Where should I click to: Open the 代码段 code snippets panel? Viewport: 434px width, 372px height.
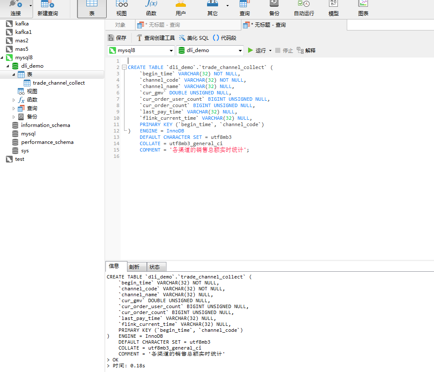click(x=224, y=38)
